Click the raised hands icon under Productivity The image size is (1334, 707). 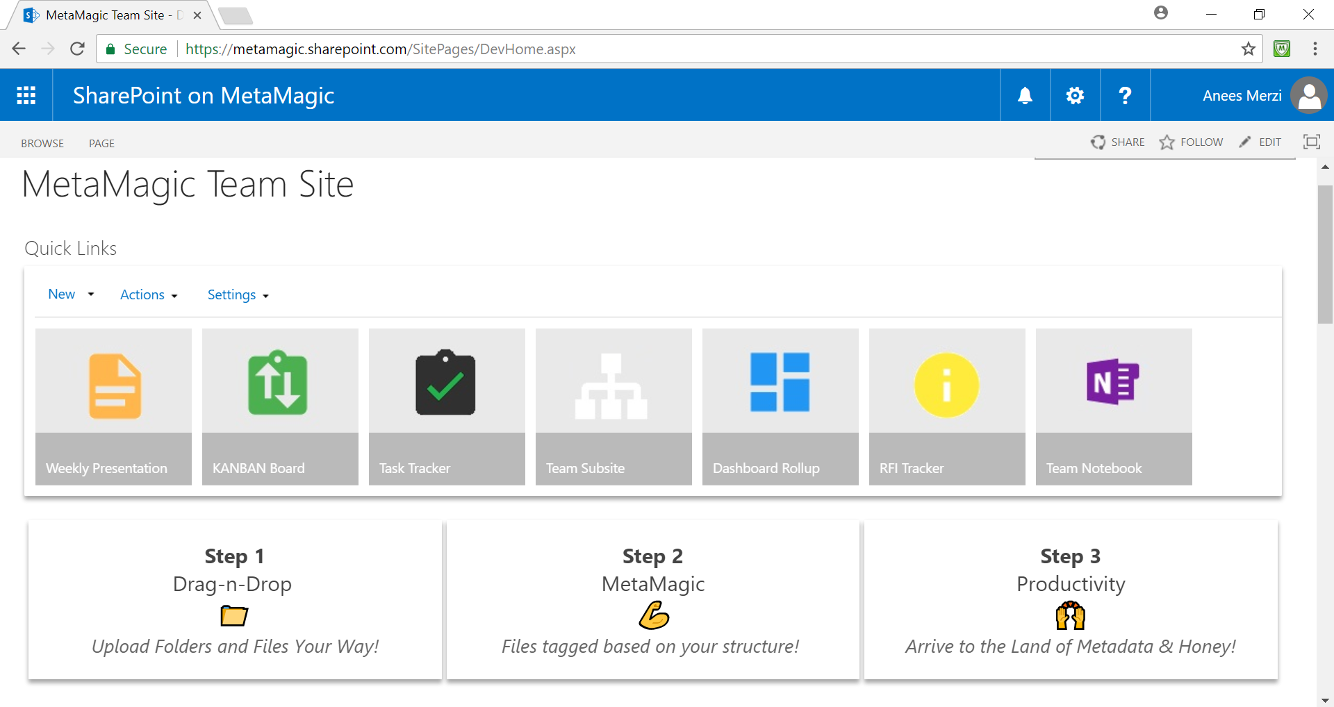1071,615
